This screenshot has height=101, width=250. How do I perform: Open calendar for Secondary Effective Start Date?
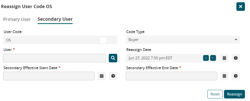102,76
